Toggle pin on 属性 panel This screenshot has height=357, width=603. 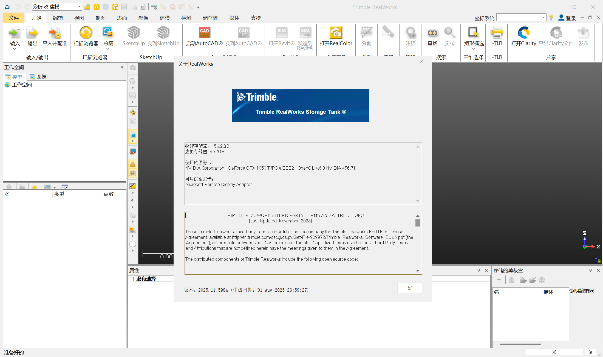[479, 270]
